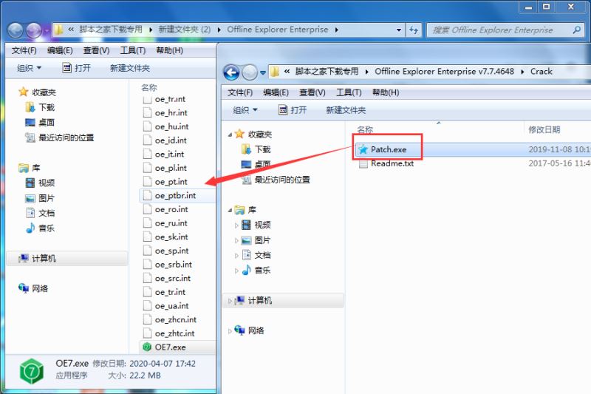Collapse 库 group in the Crack window sidebar
The width and height of the screenshot is (591, 394).
pos(230,210)
